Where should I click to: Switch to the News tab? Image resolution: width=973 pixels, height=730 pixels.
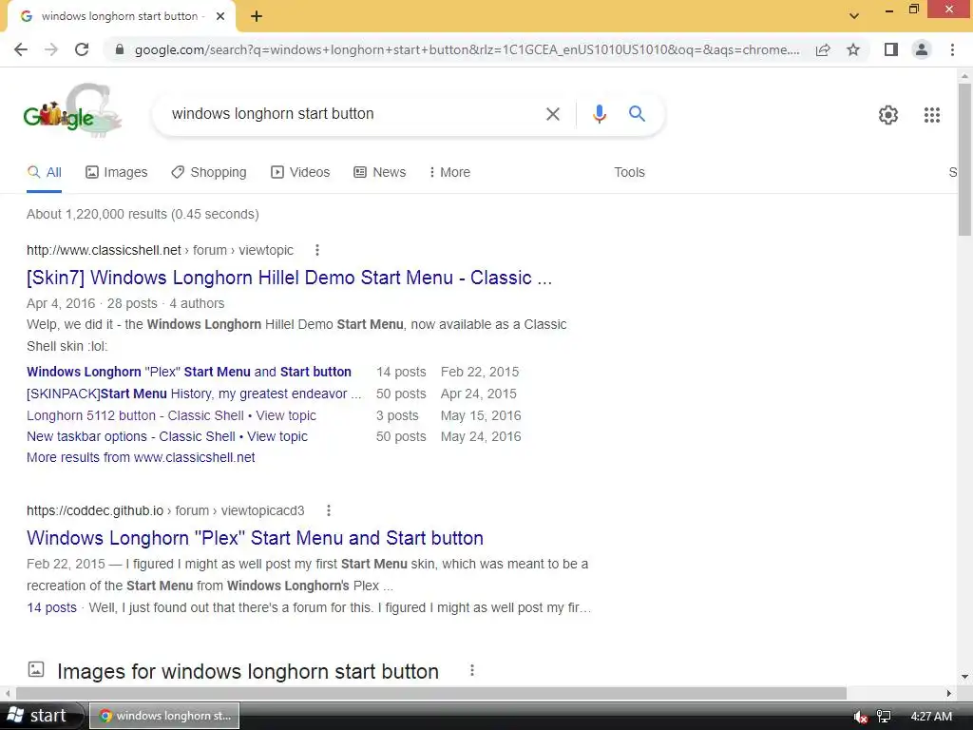coord(380,172)
